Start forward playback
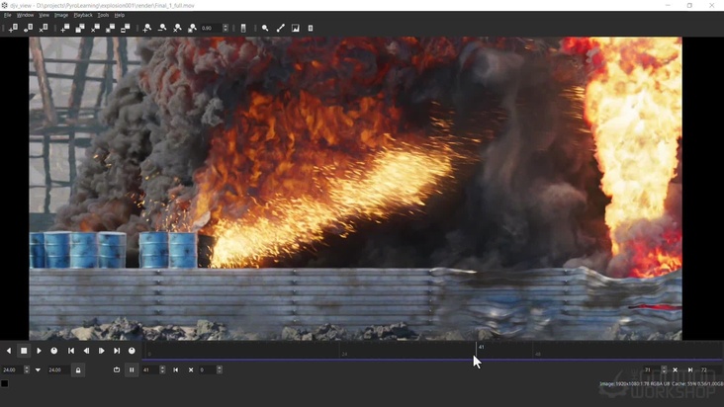Image resolution: width=724 pixels, height=407 pixels. (40, 351)
